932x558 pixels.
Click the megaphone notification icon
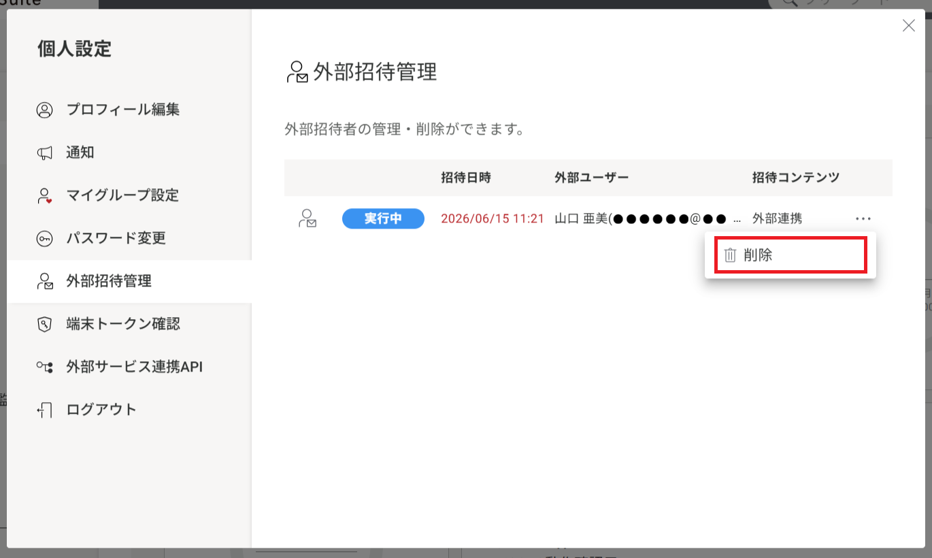point(44,153)
